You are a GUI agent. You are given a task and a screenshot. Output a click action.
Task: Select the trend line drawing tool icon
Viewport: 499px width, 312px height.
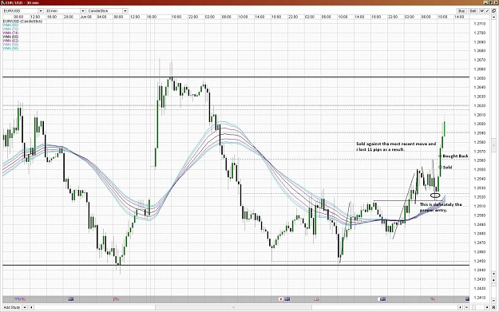point(487,11)
